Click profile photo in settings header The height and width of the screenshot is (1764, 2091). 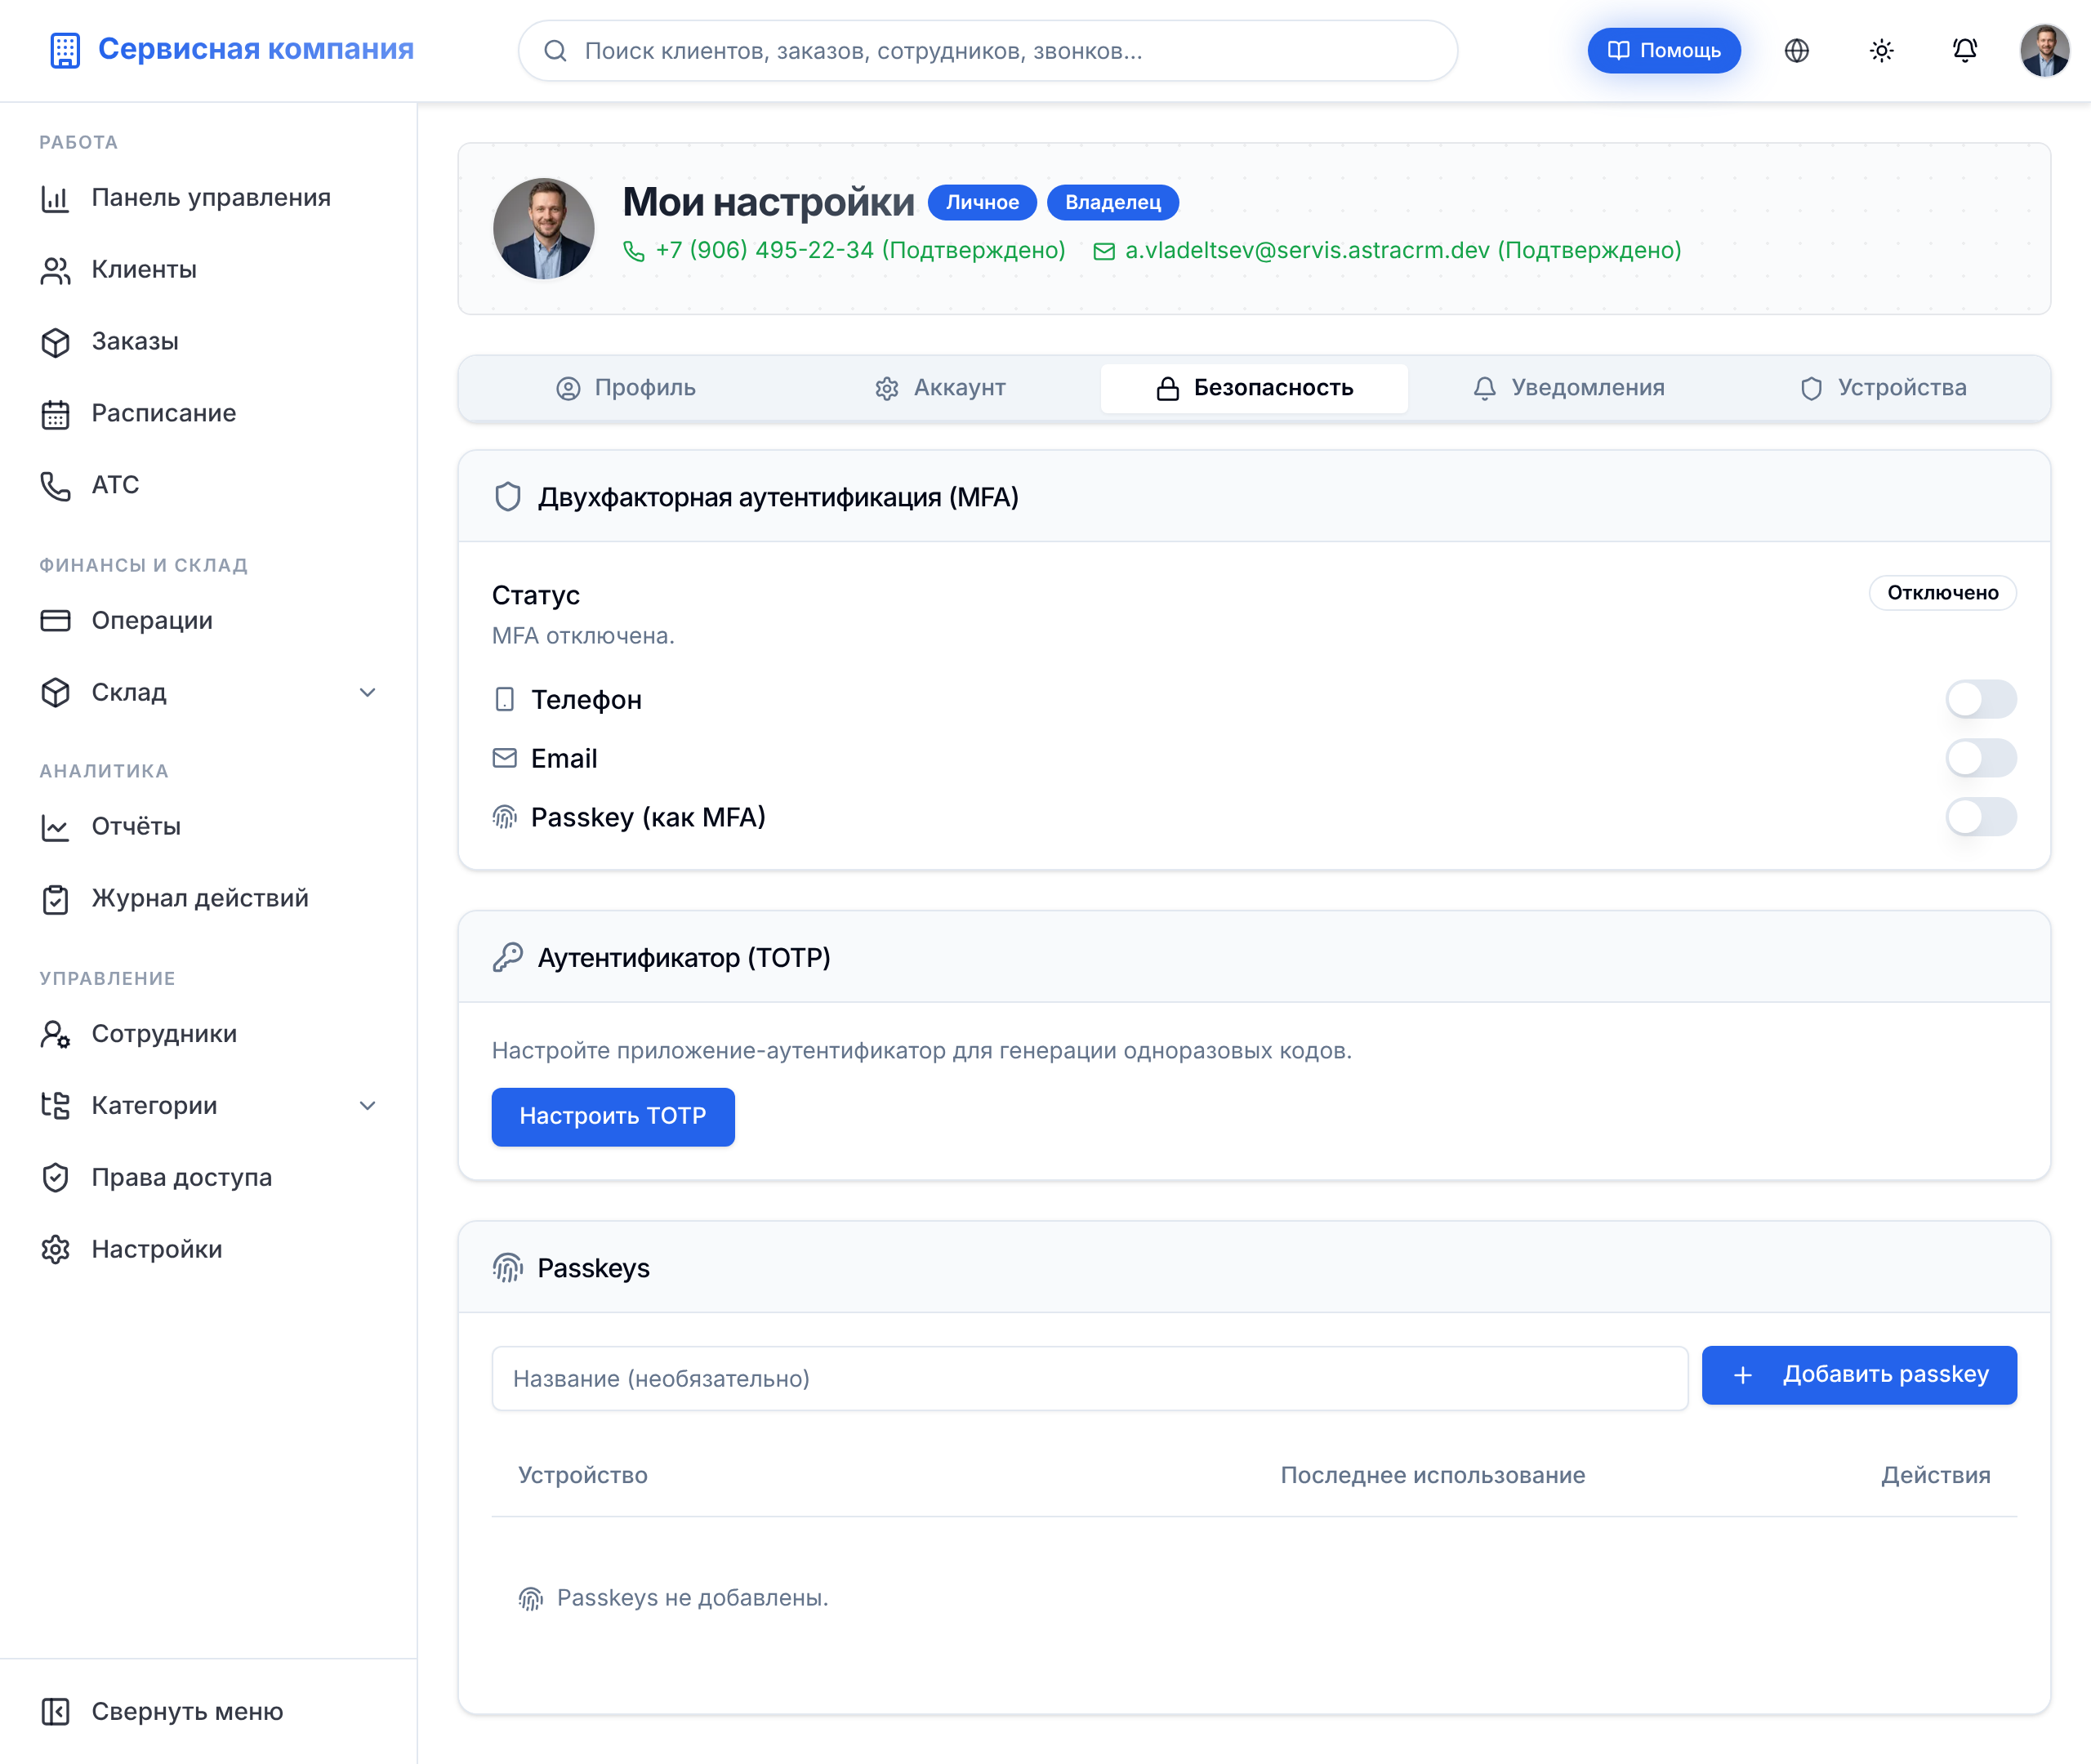pos(543,229)
